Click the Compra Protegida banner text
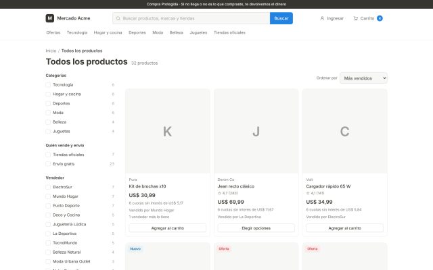The height and width of the screenshot is (270, 433). tap(216, 4)
